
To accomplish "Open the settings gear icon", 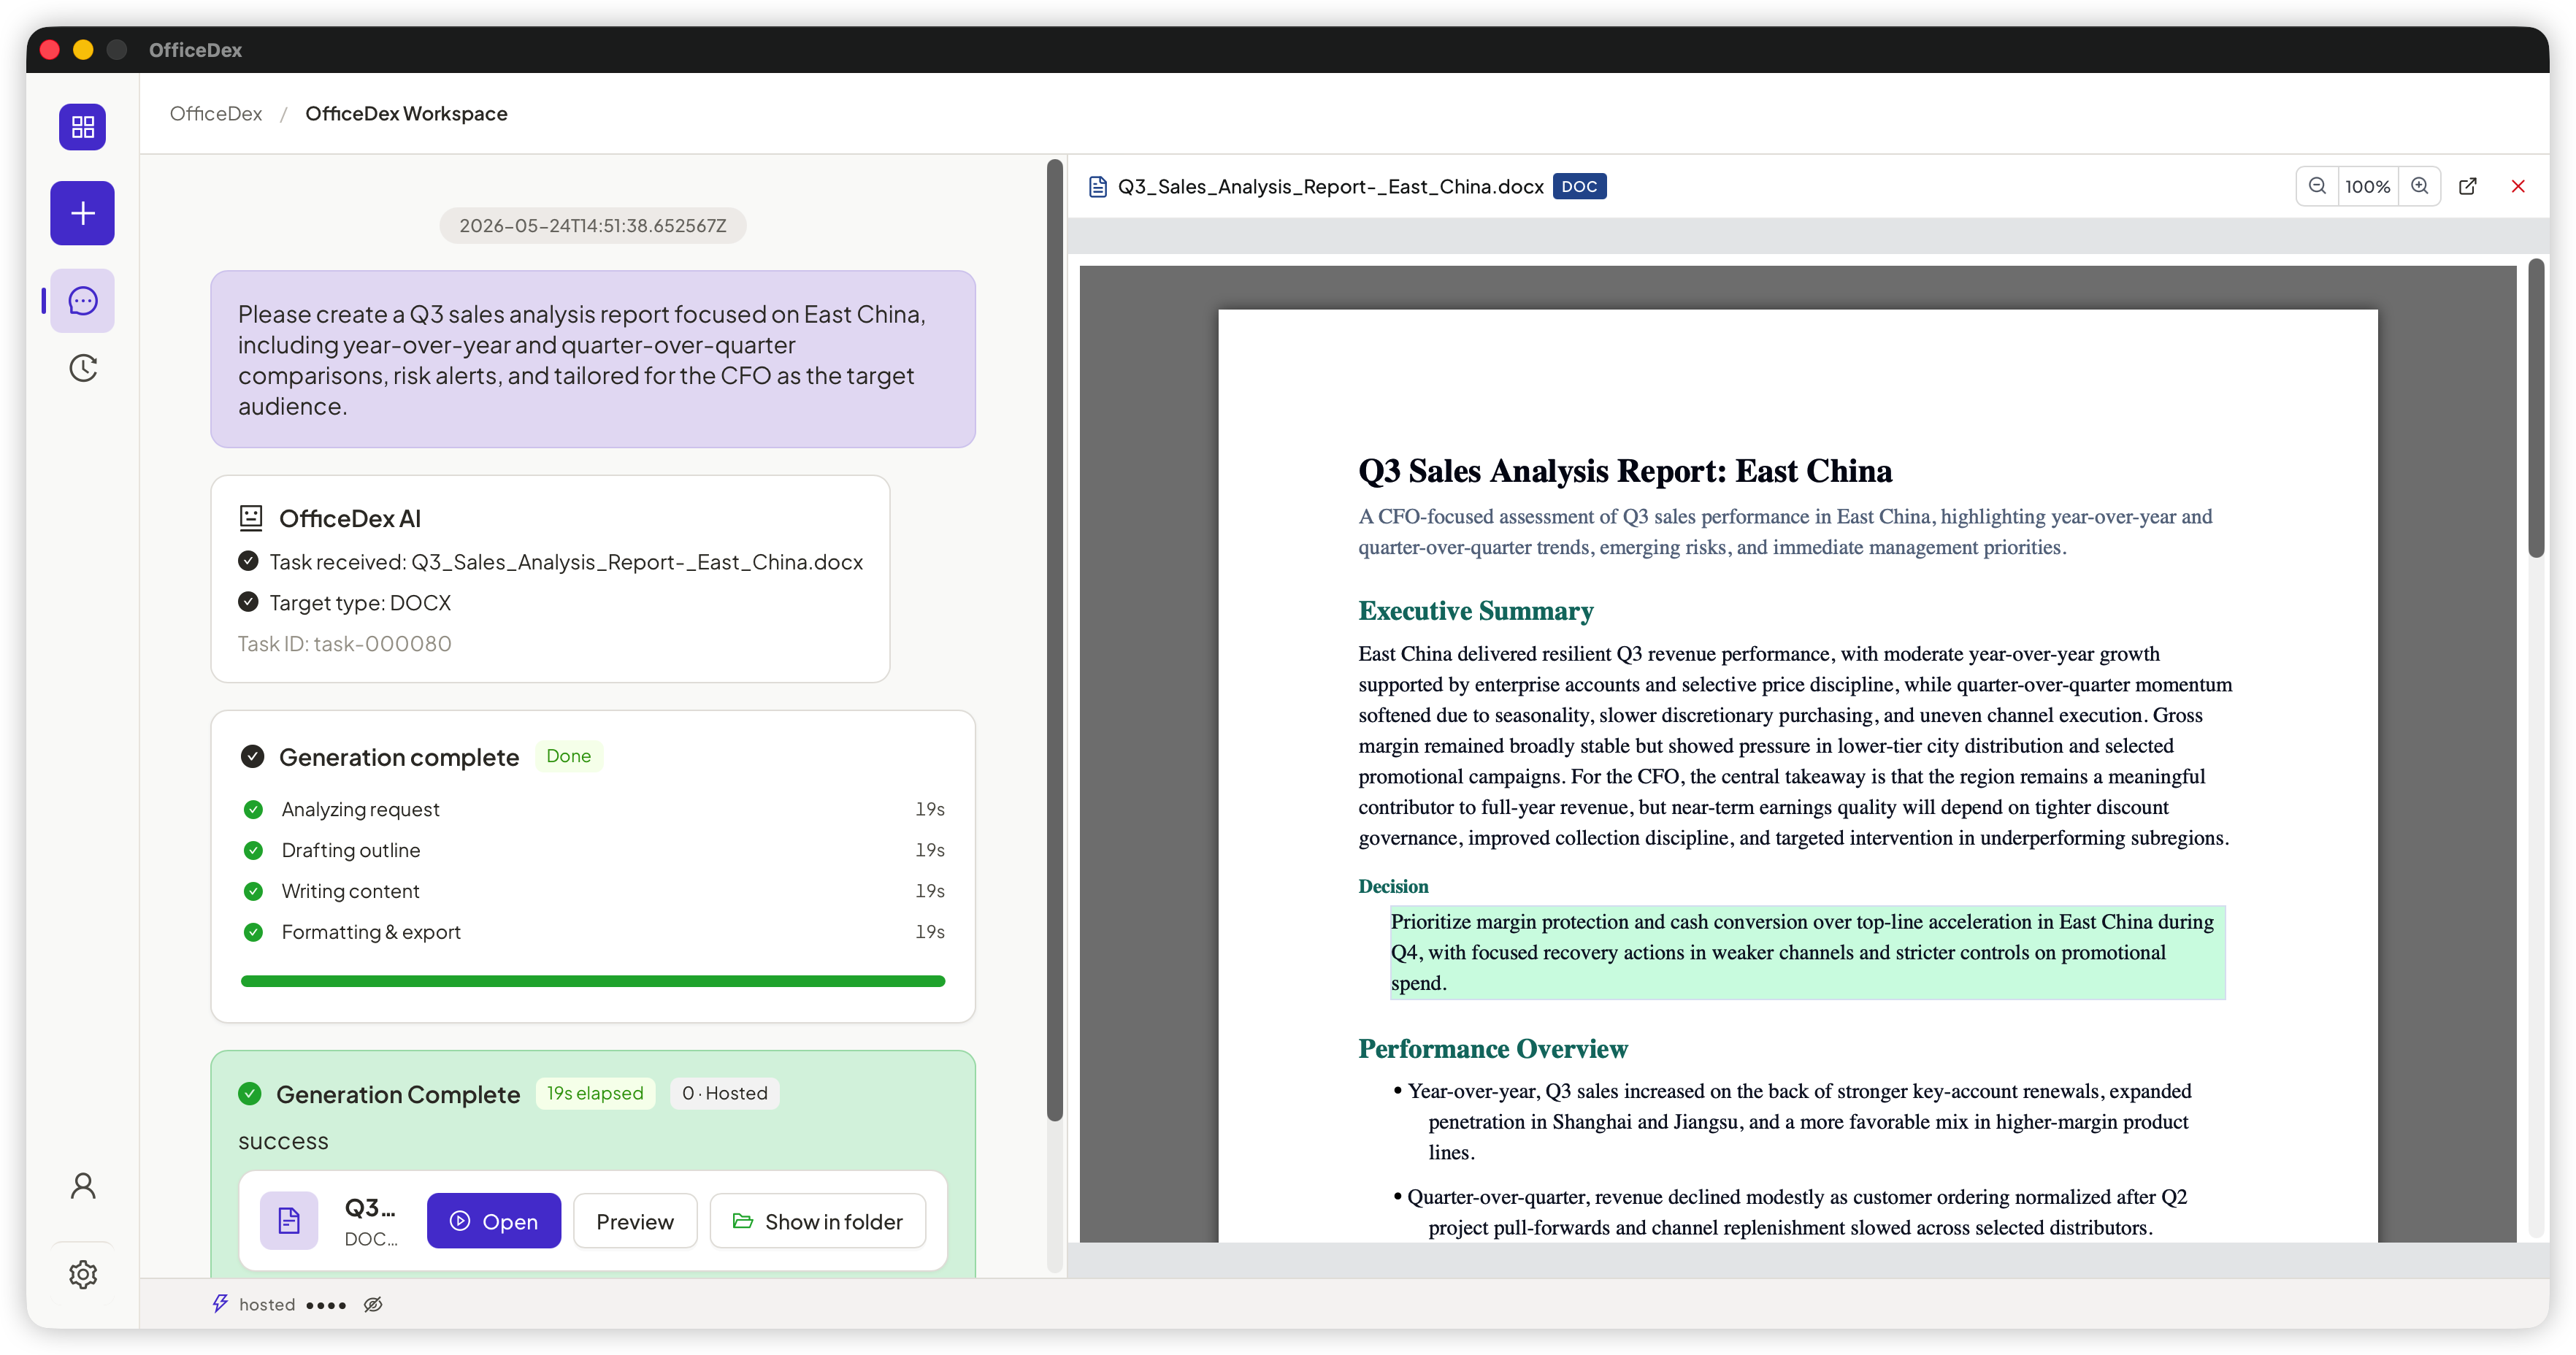I will (x=83, y=1274).
